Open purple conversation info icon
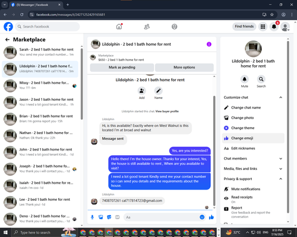297x237 pixels. click(x=209, y=44)
